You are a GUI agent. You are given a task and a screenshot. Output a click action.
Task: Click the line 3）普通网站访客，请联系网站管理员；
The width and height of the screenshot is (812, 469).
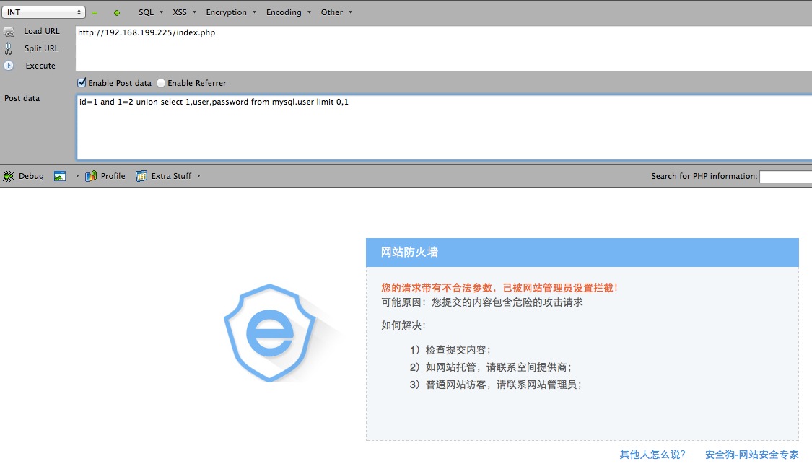point(496,385)
